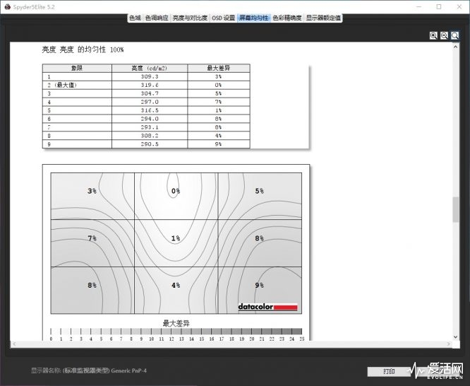
Task: Click the 亮度 亮度 的均匀性 100% heading
Action: point(83,49)
